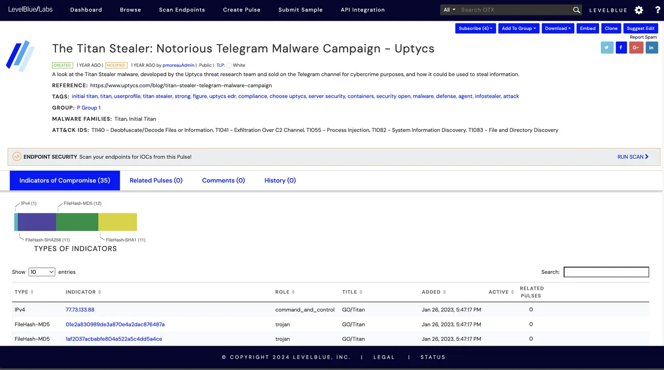Go to Submit Sample
Image resolution: width=664 pixels, height=370 pixels.
[300, 10]
